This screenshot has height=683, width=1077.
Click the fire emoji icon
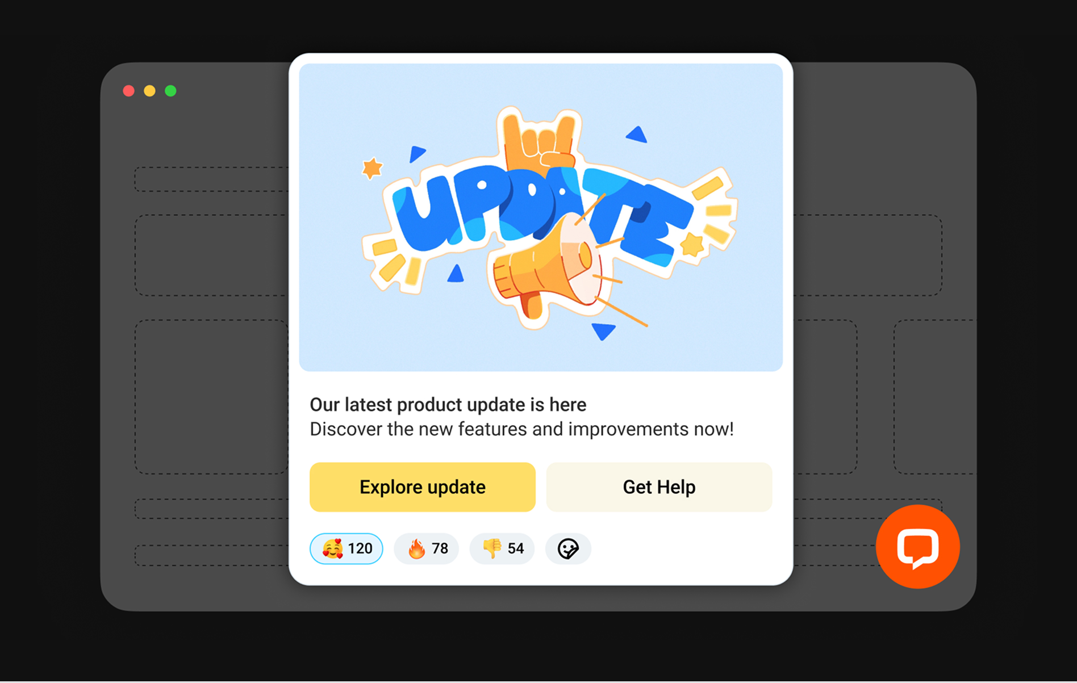pos(416,548)
